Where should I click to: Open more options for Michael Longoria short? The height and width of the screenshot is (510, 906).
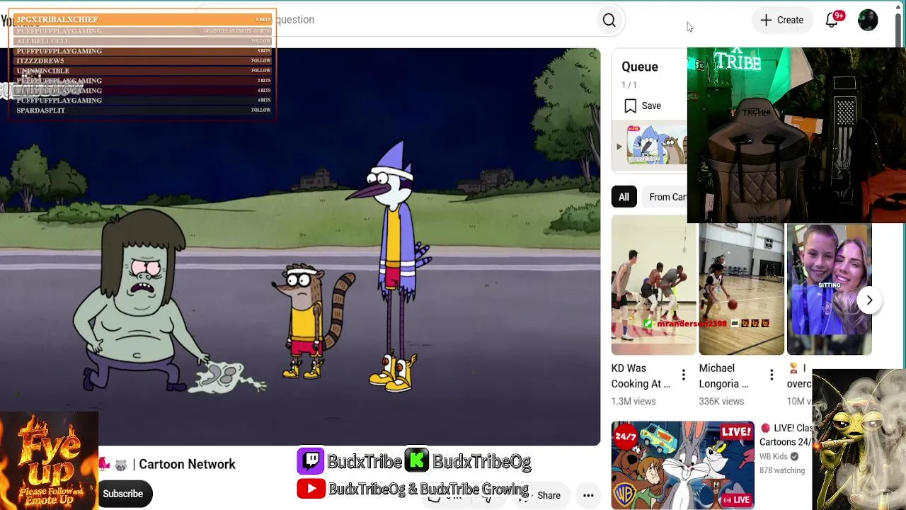(x=772, y=375)
